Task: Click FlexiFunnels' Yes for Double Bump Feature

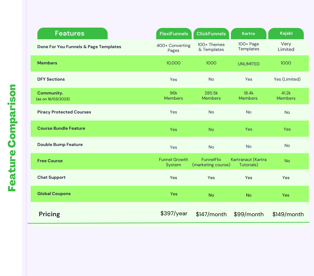Action: point(174,147)
